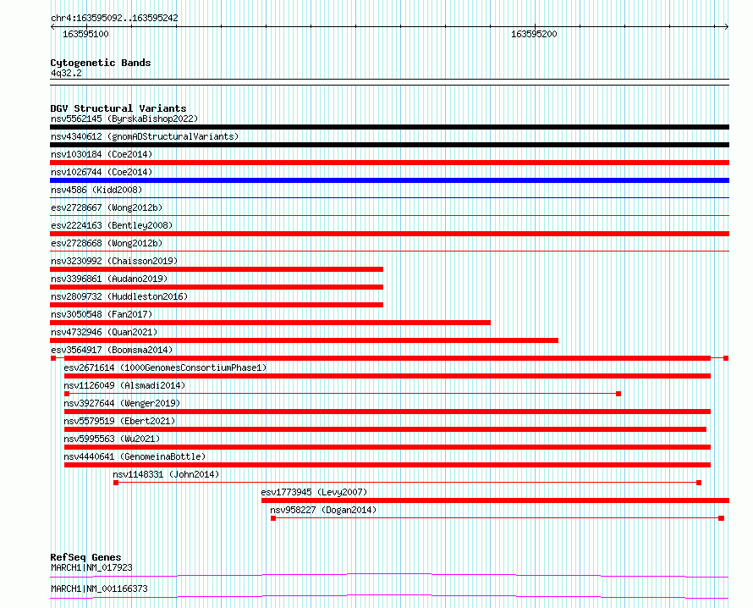Screen dimensions: 753x608
Task: Click right end marker of nsv1126049
Action: coord(618,394)
